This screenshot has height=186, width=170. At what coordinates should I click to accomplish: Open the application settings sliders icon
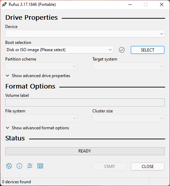pos(30,166)
